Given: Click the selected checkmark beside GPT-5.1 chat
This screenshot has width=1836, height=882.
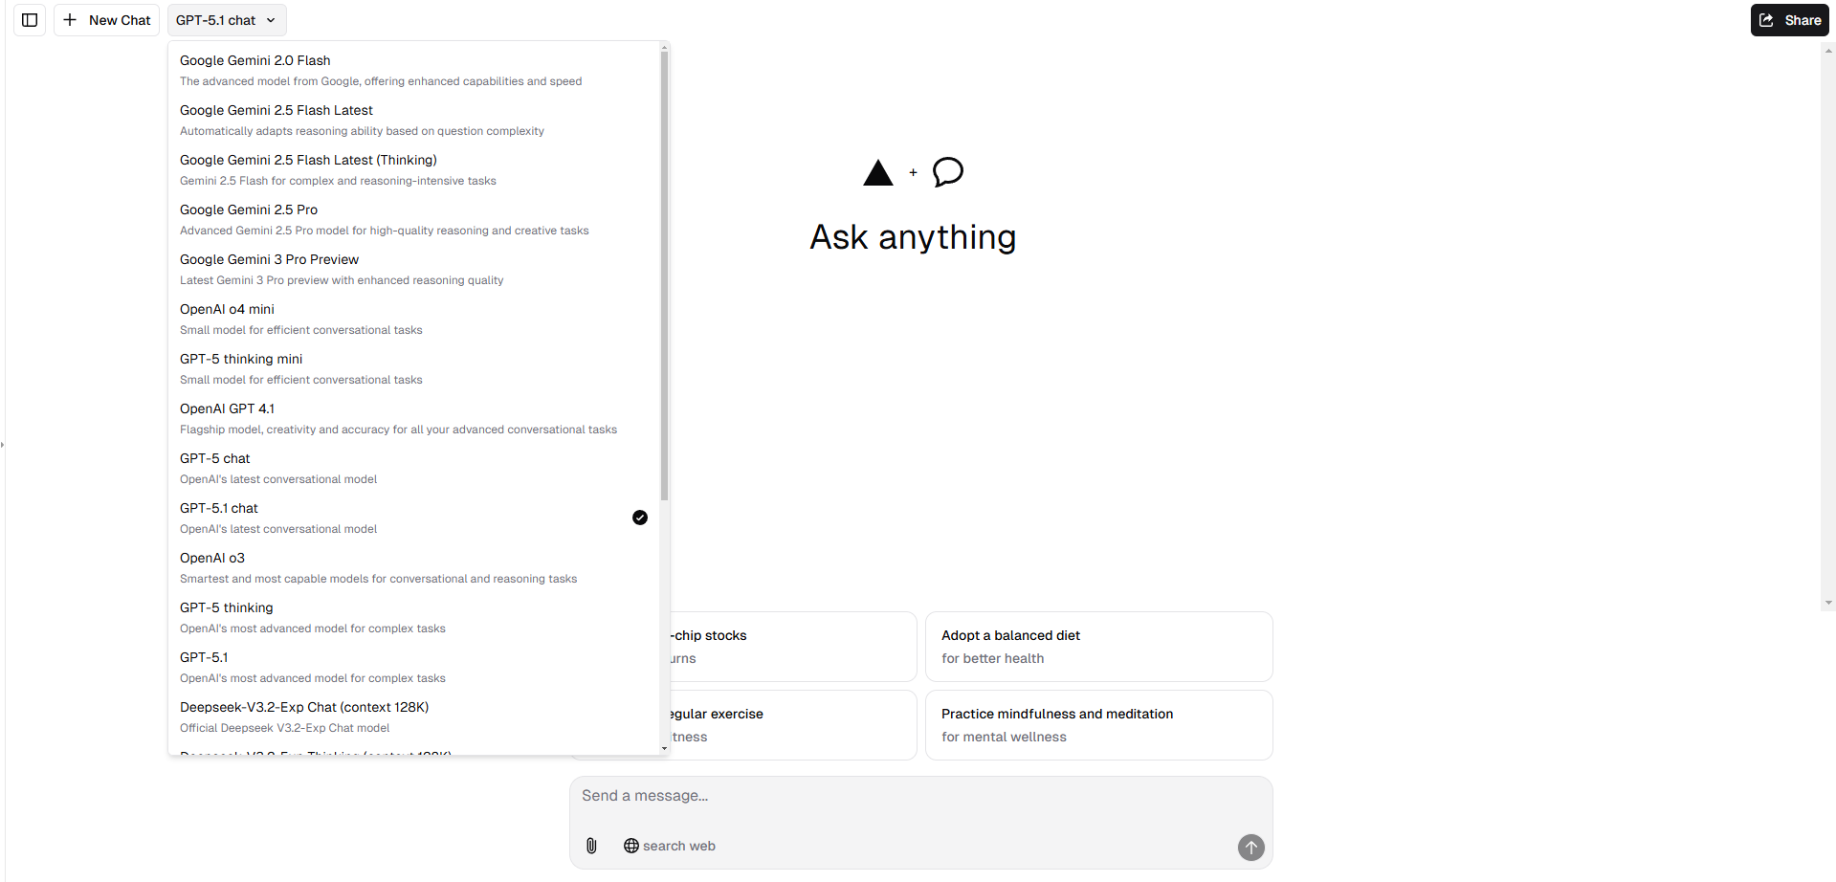Looking at the screenshot, I should pos(640,518).
